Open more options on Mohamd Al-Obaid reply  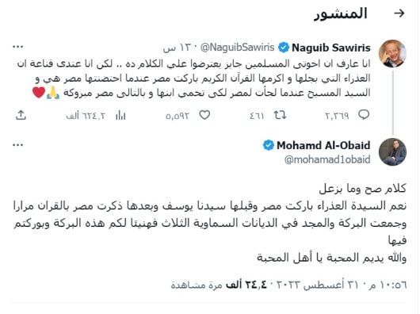tap(18, 145)
